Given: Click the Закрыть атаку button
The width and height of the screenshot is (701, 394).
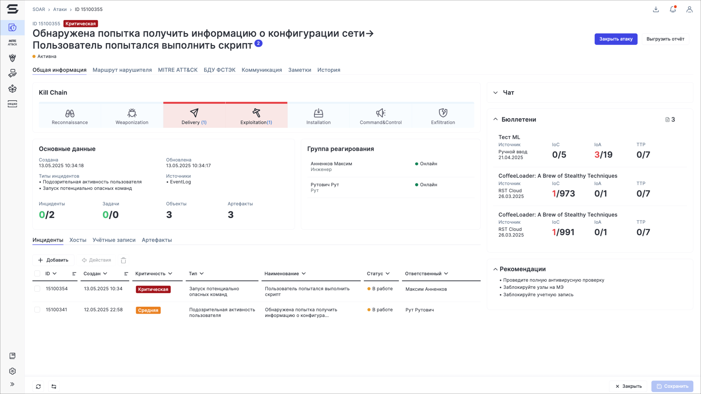Looking at the screenshot, I should (x=616, y=39).
